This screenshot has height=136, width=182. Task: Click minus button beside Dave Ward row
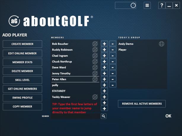point(113,67)
